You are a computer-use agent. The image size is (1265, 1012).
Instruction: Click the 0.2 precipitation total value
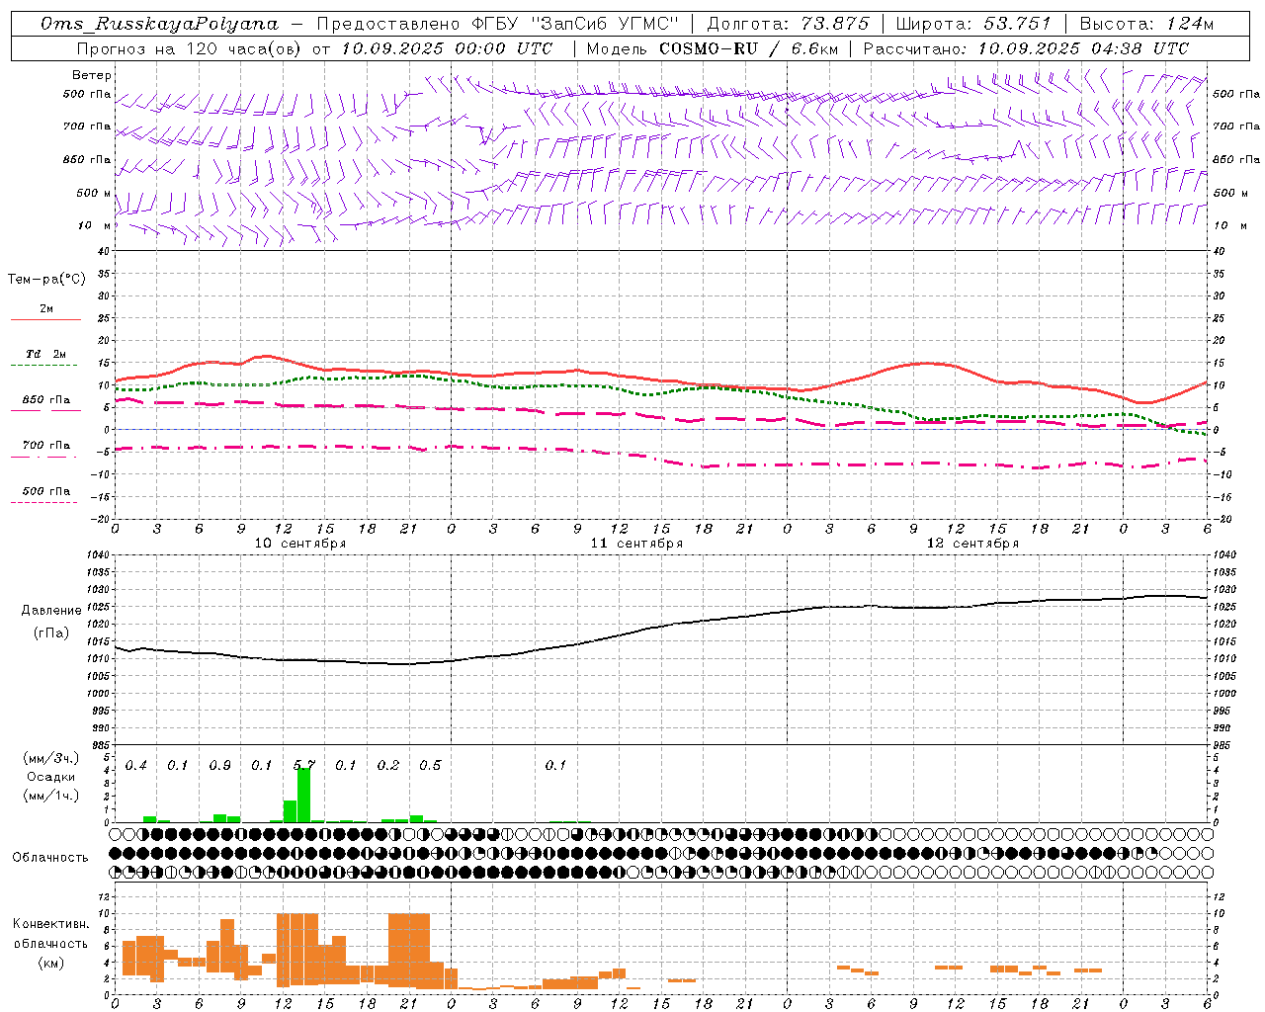pyautogui.click(x=388, y=766)
